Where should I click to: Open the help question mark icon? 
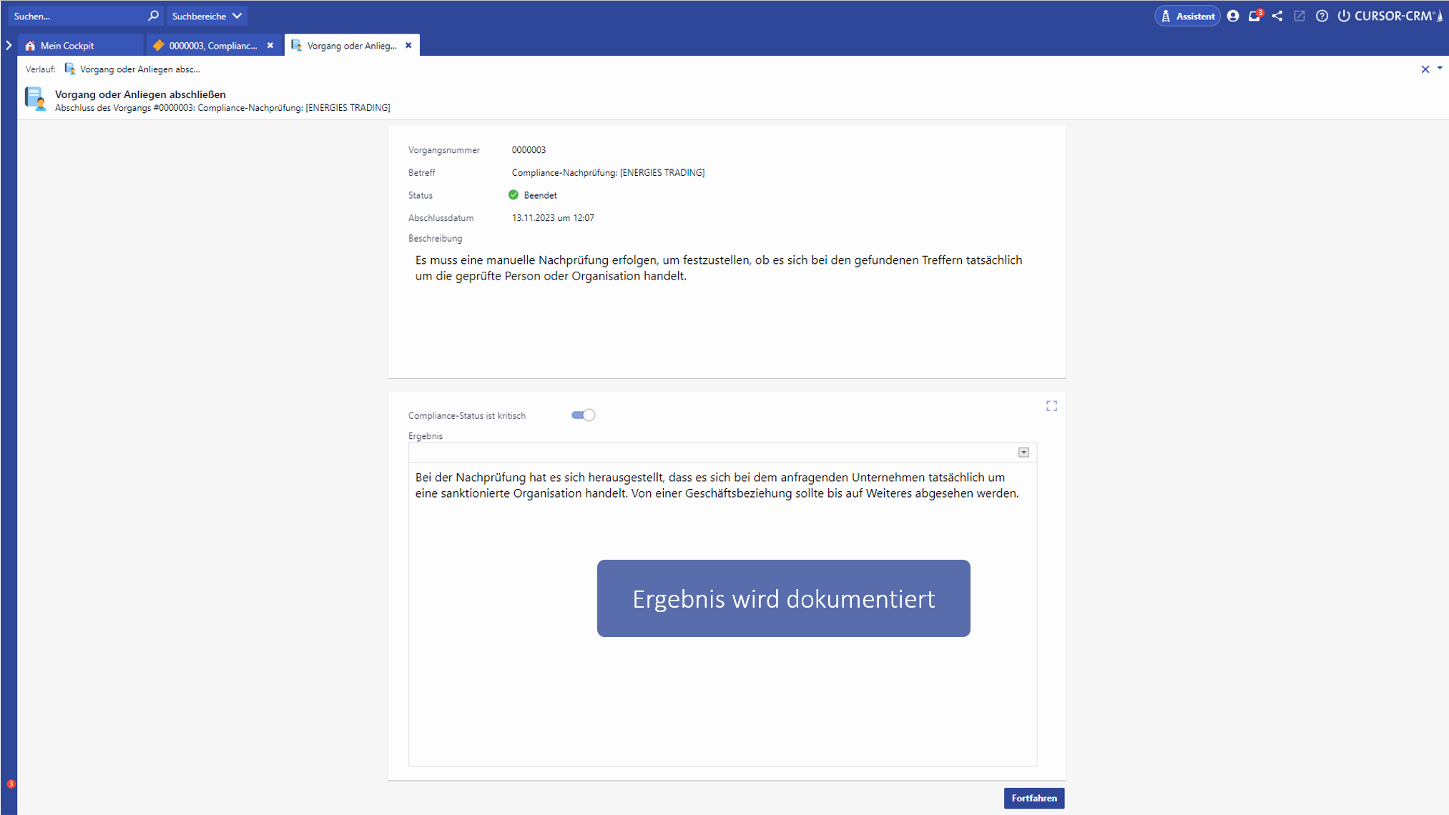pyautogui.click(x=1322, y=16)
